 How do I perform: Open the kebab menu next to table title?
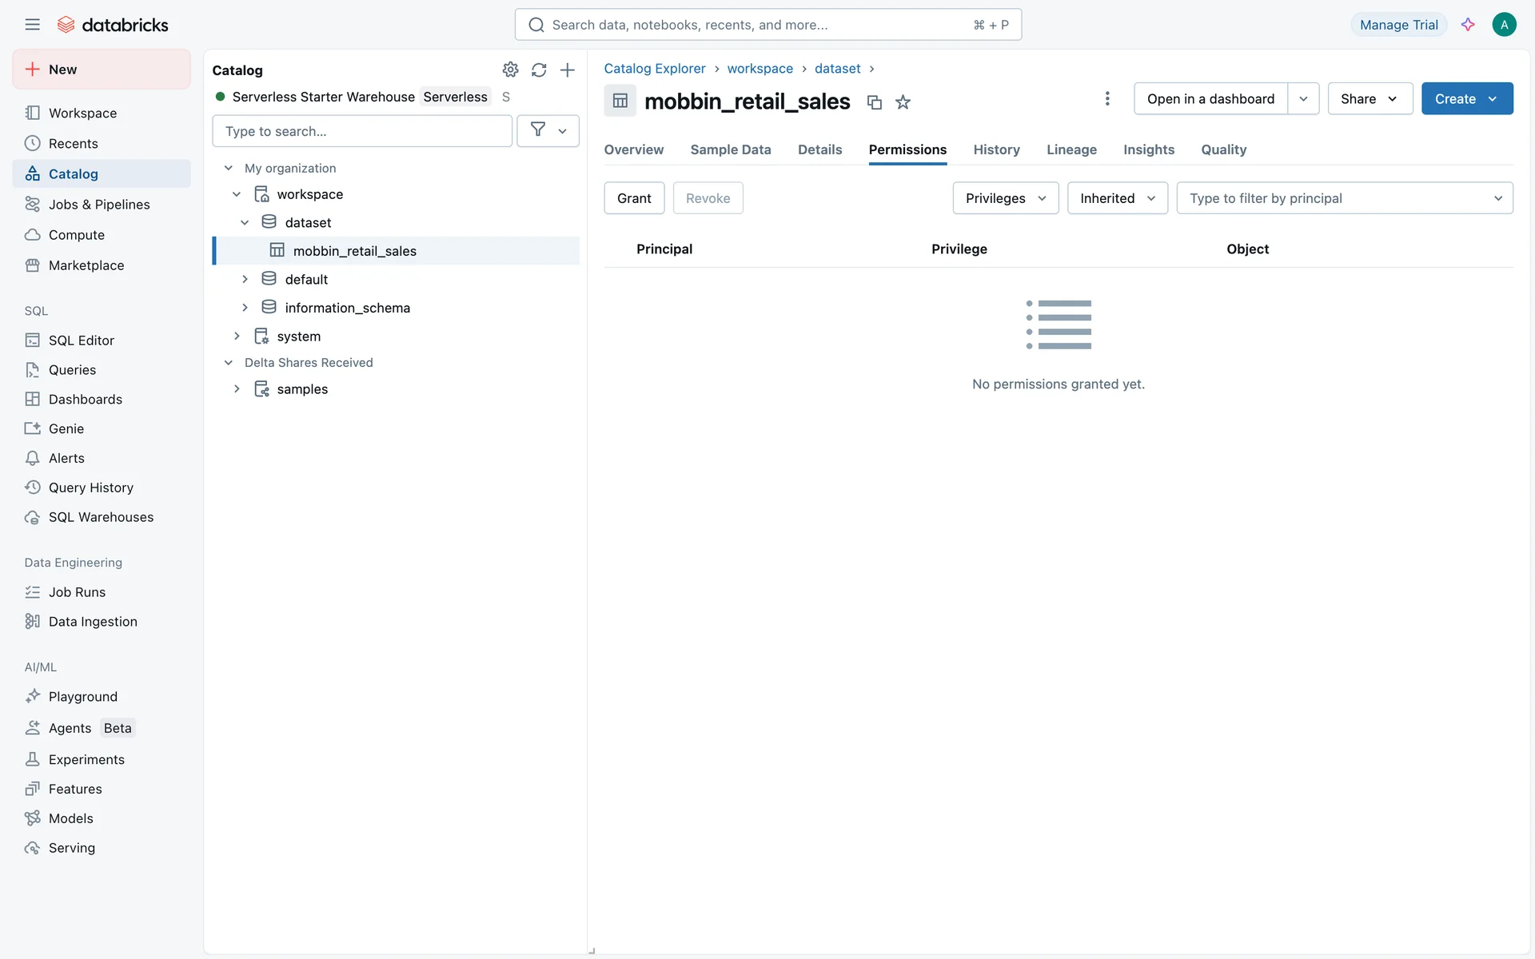point(1106,98)
